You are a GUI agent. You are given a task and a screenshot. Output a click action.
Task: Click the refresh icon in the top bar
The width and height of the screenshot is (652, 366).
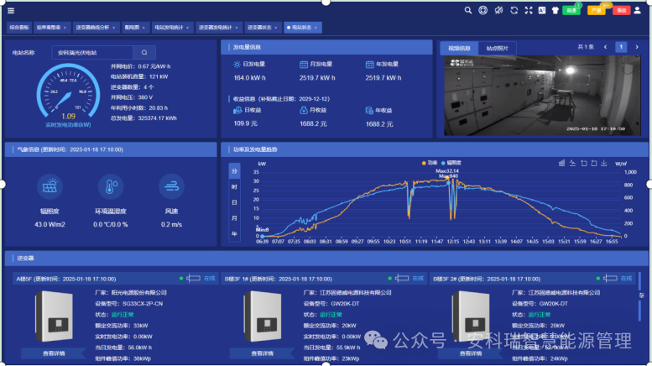point(513,10)
